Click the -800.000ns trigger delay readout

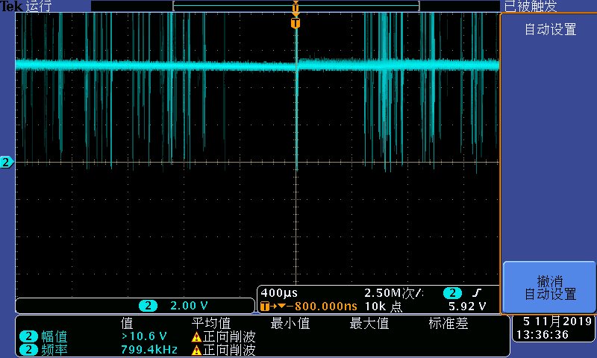pos(322,307)
